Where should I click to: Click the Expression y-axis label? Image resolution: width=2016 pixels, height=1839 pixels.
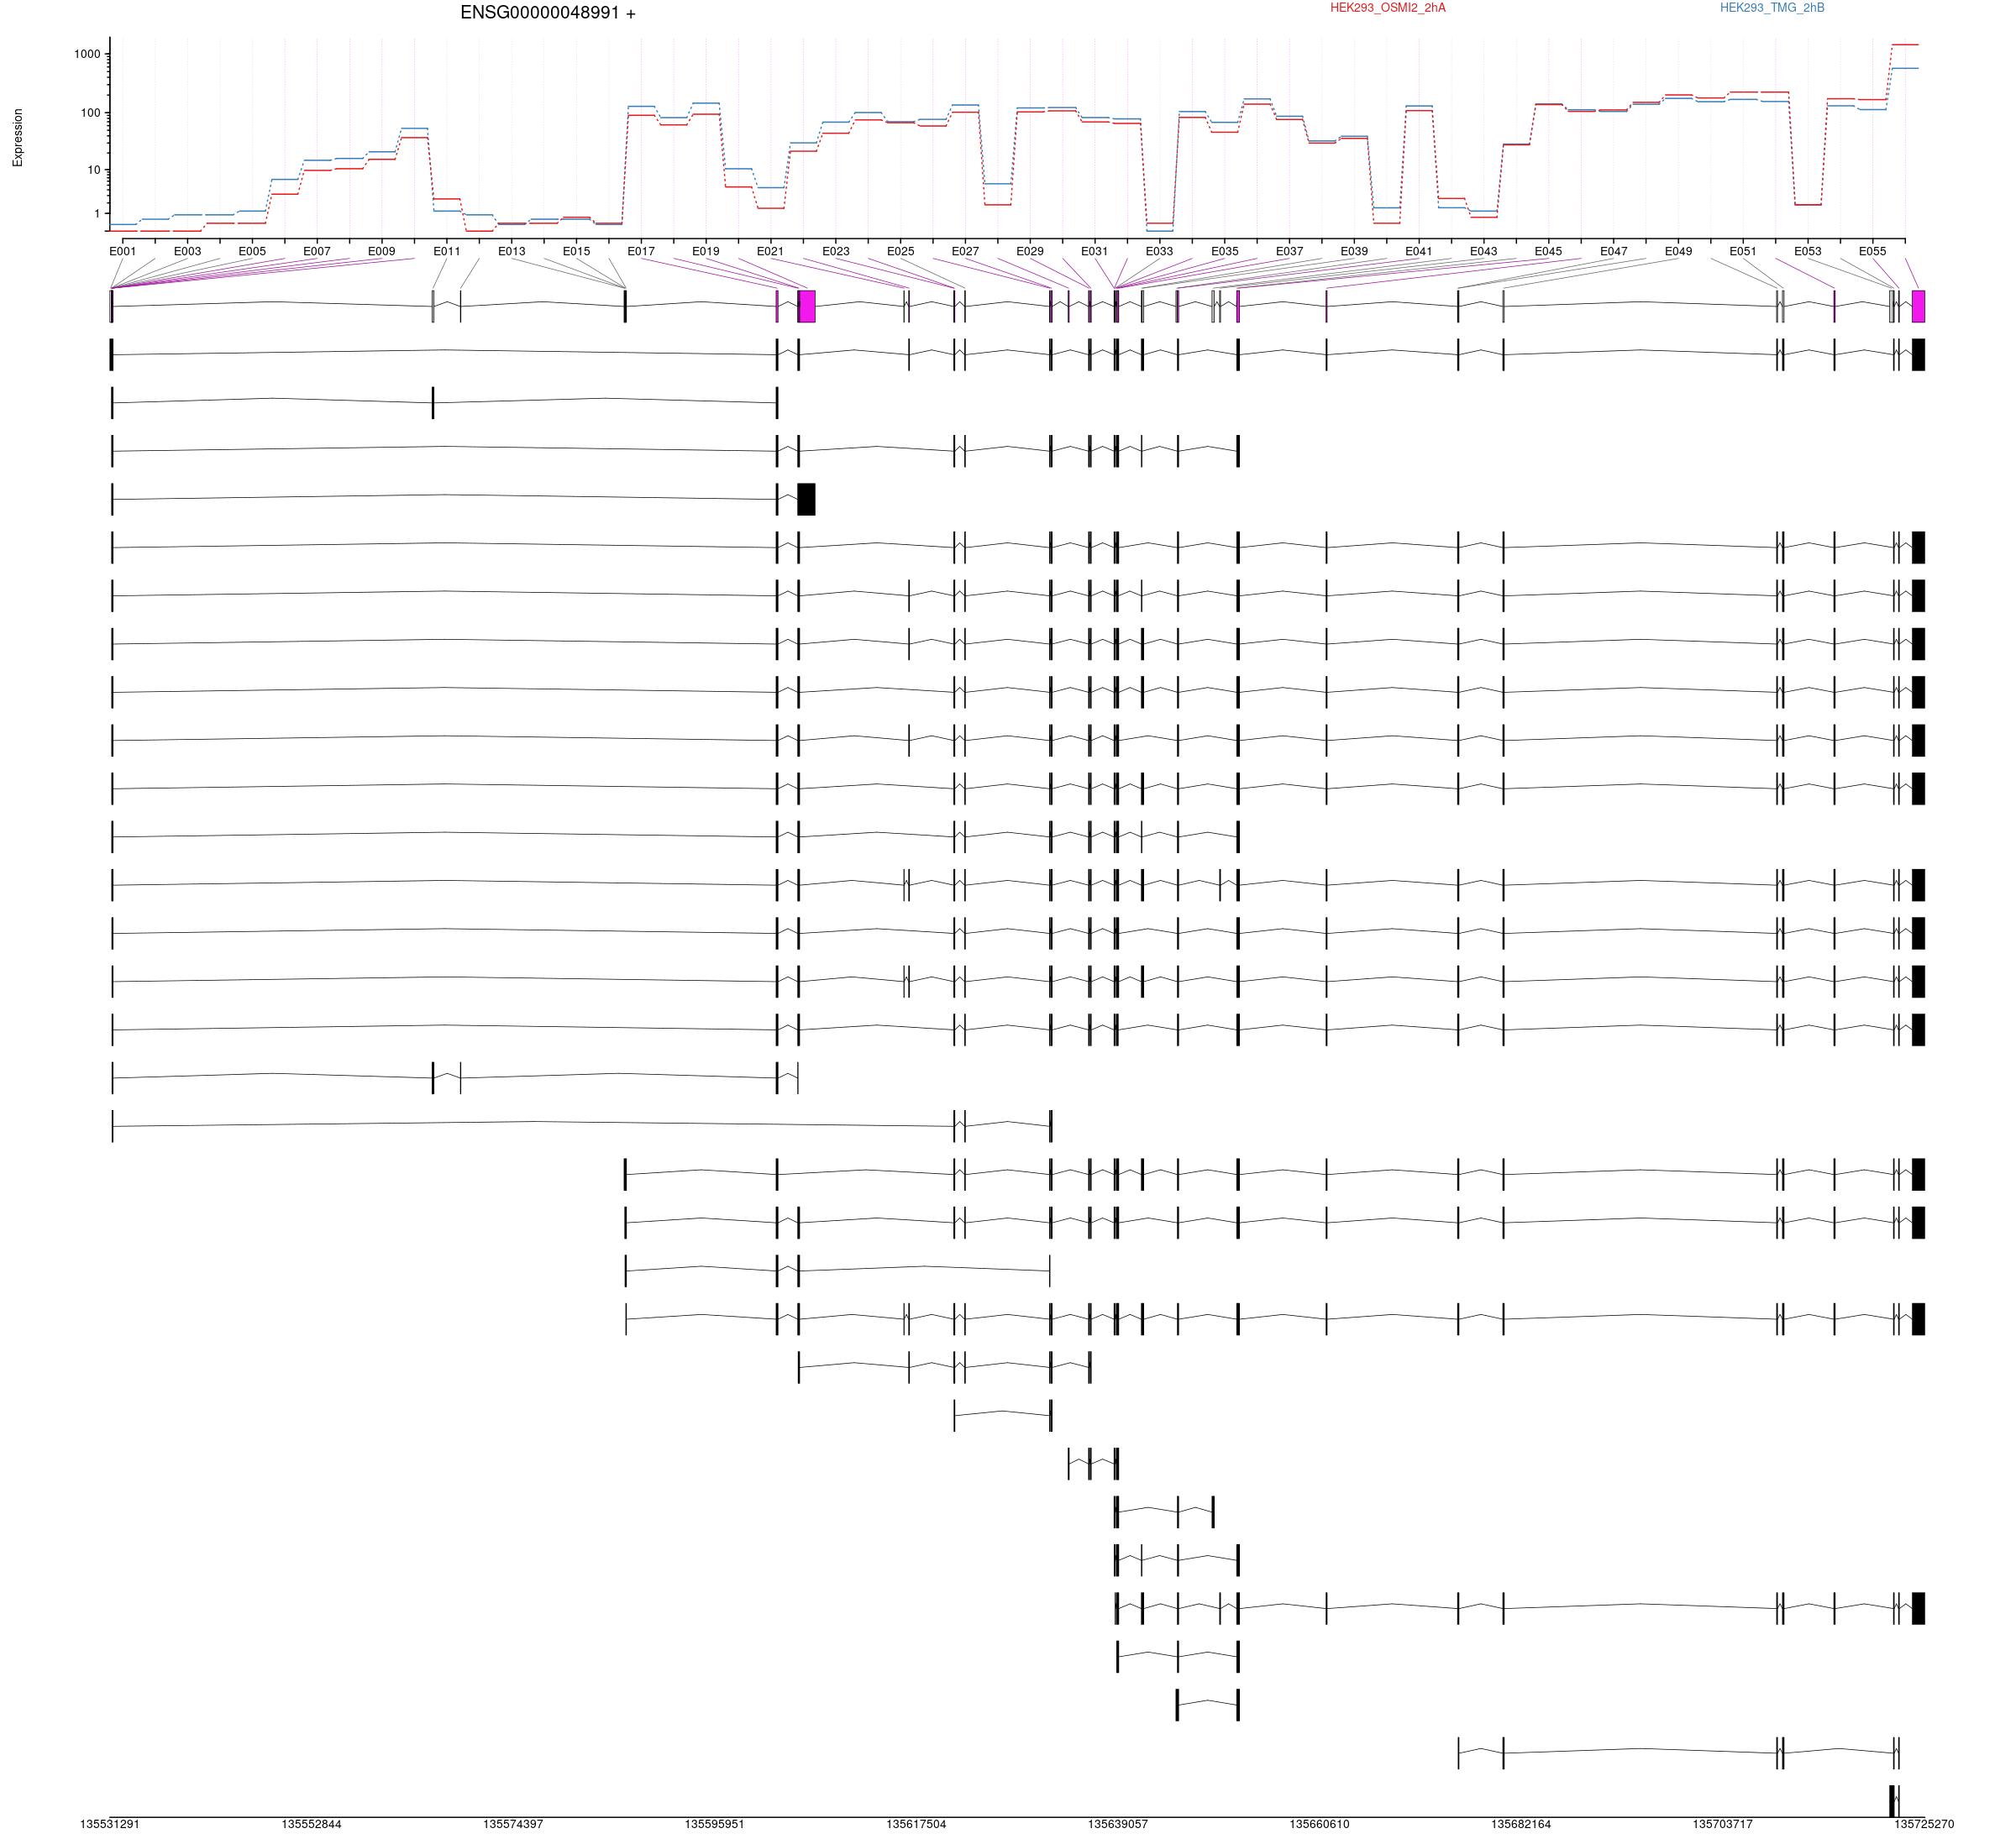tap(17, 138)
